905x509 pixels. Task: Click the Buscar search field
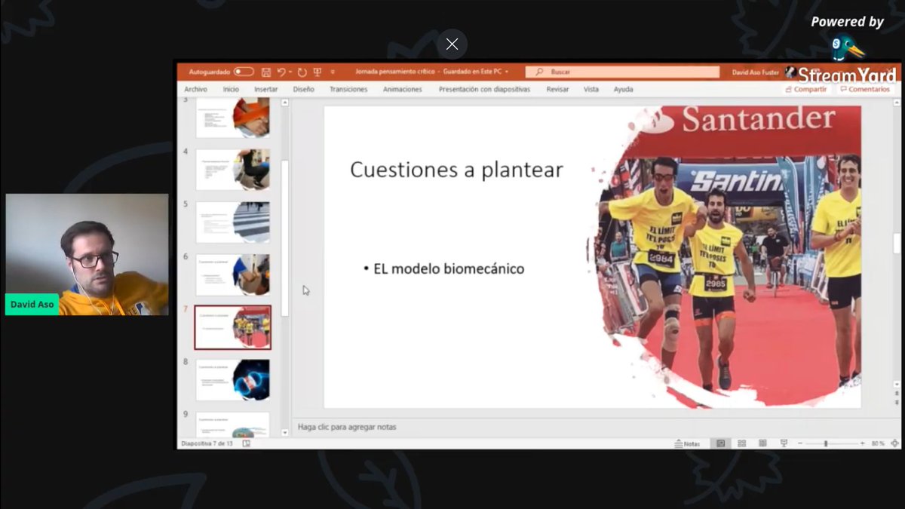(623, 72)
